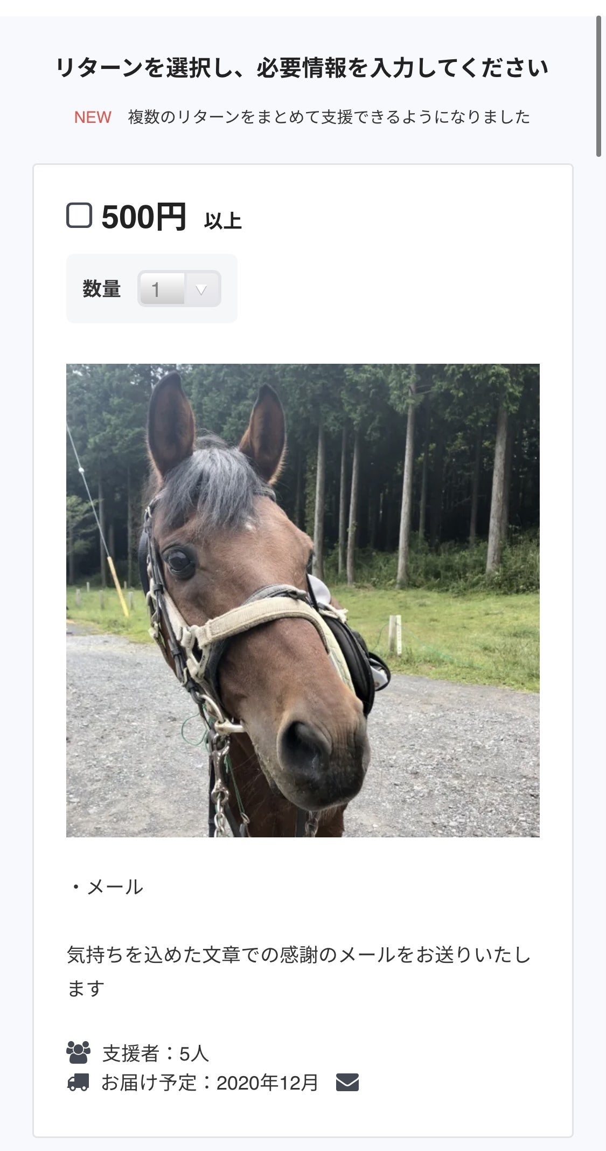
Task: Click the envelope mail delivery icon
Action: click(347, 1082)
